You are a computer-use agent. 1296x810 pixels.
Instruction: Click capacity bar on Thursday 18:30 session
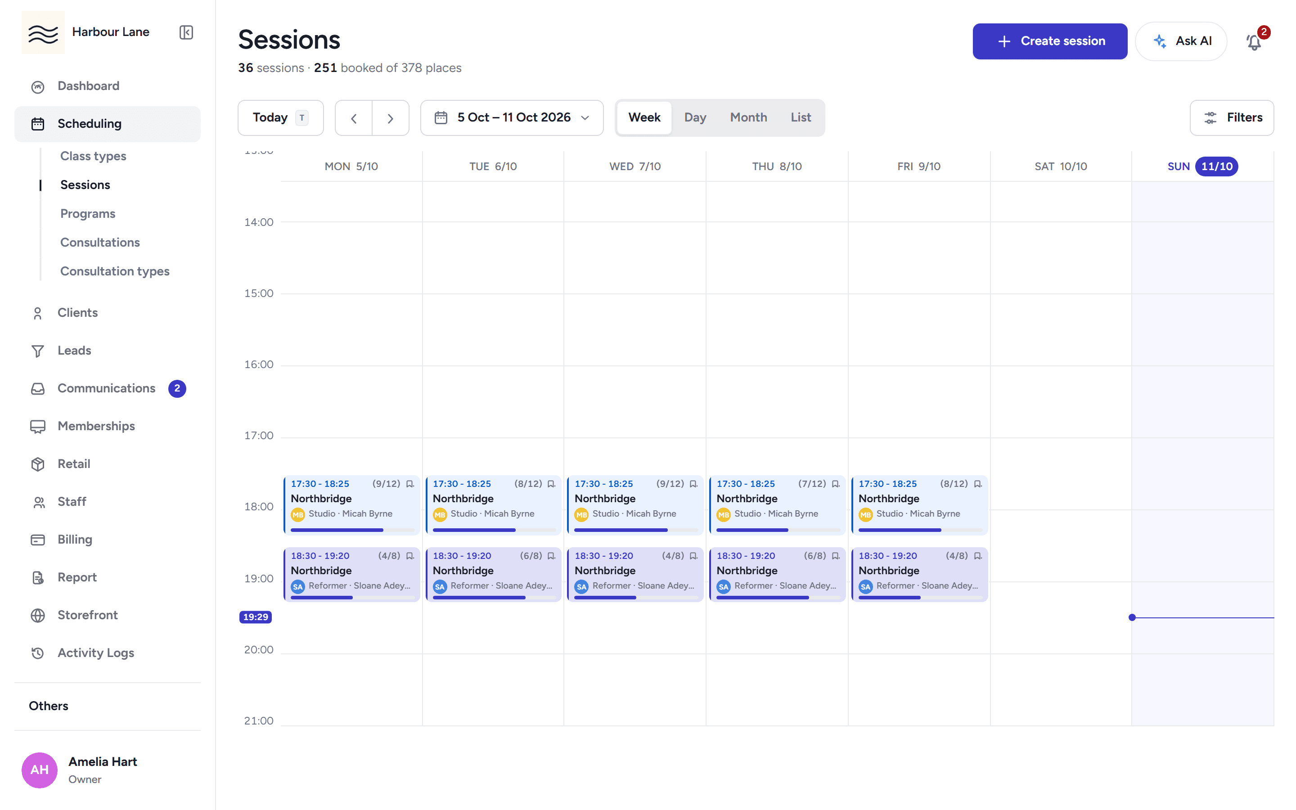(778, 598)
